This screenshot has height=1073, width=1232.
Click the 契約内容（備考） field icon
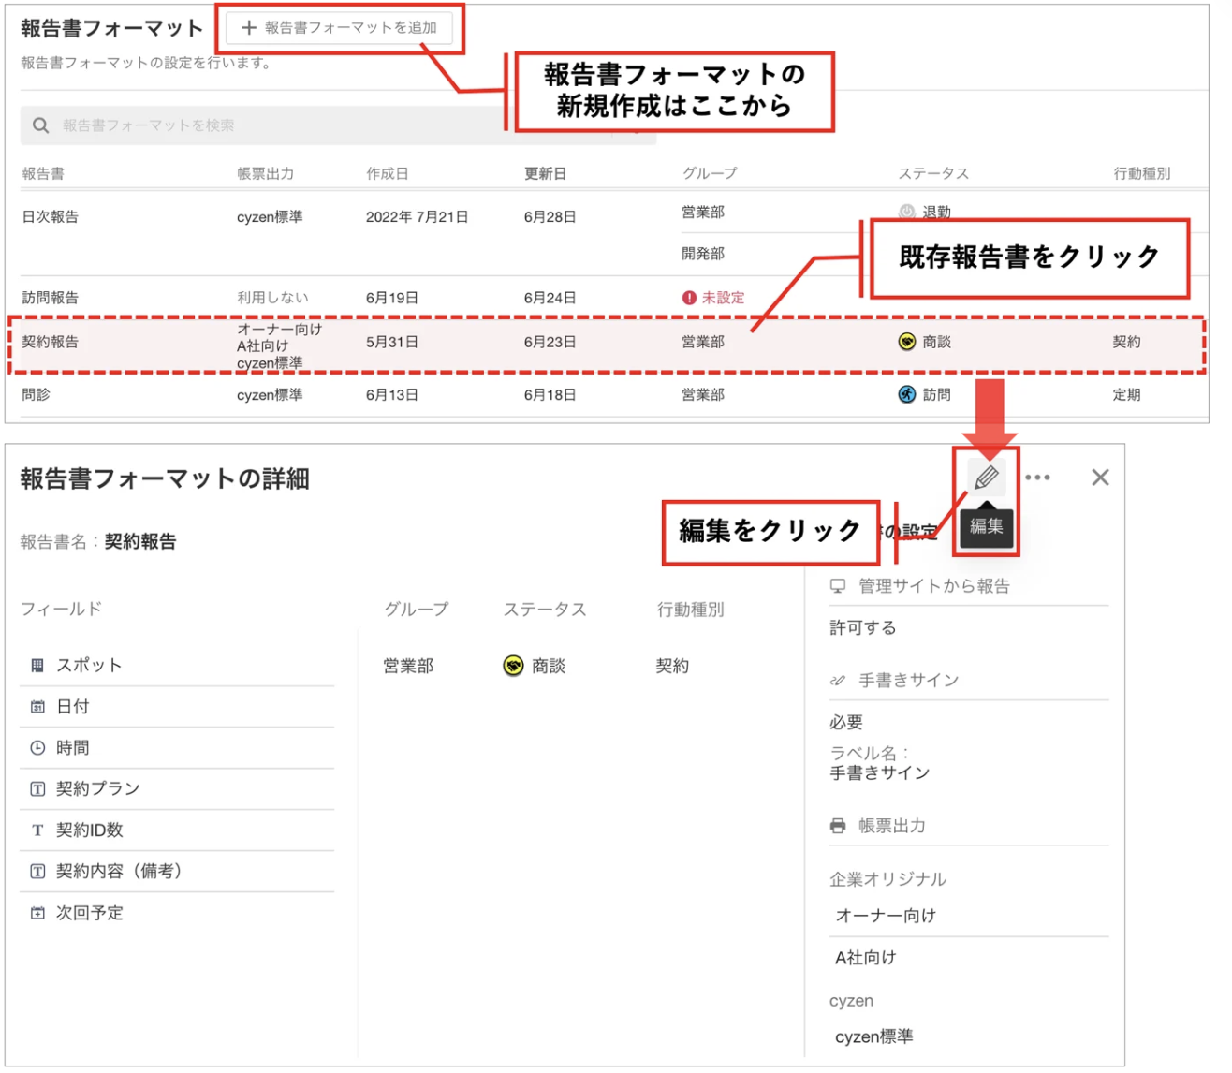pyautogui.click(x=37, y=871)
